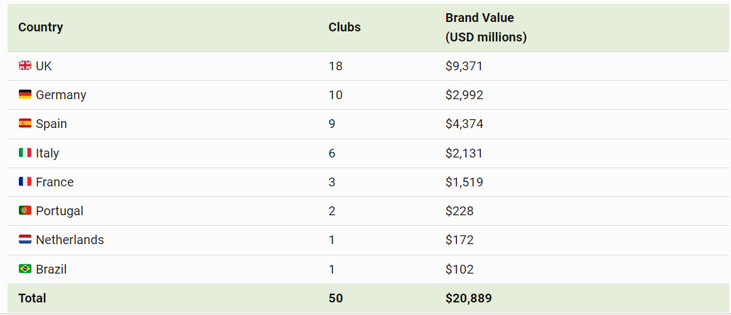Click the Italy country name
The height and width of the screenshot is (315, 731).
[x=47, y=153]
